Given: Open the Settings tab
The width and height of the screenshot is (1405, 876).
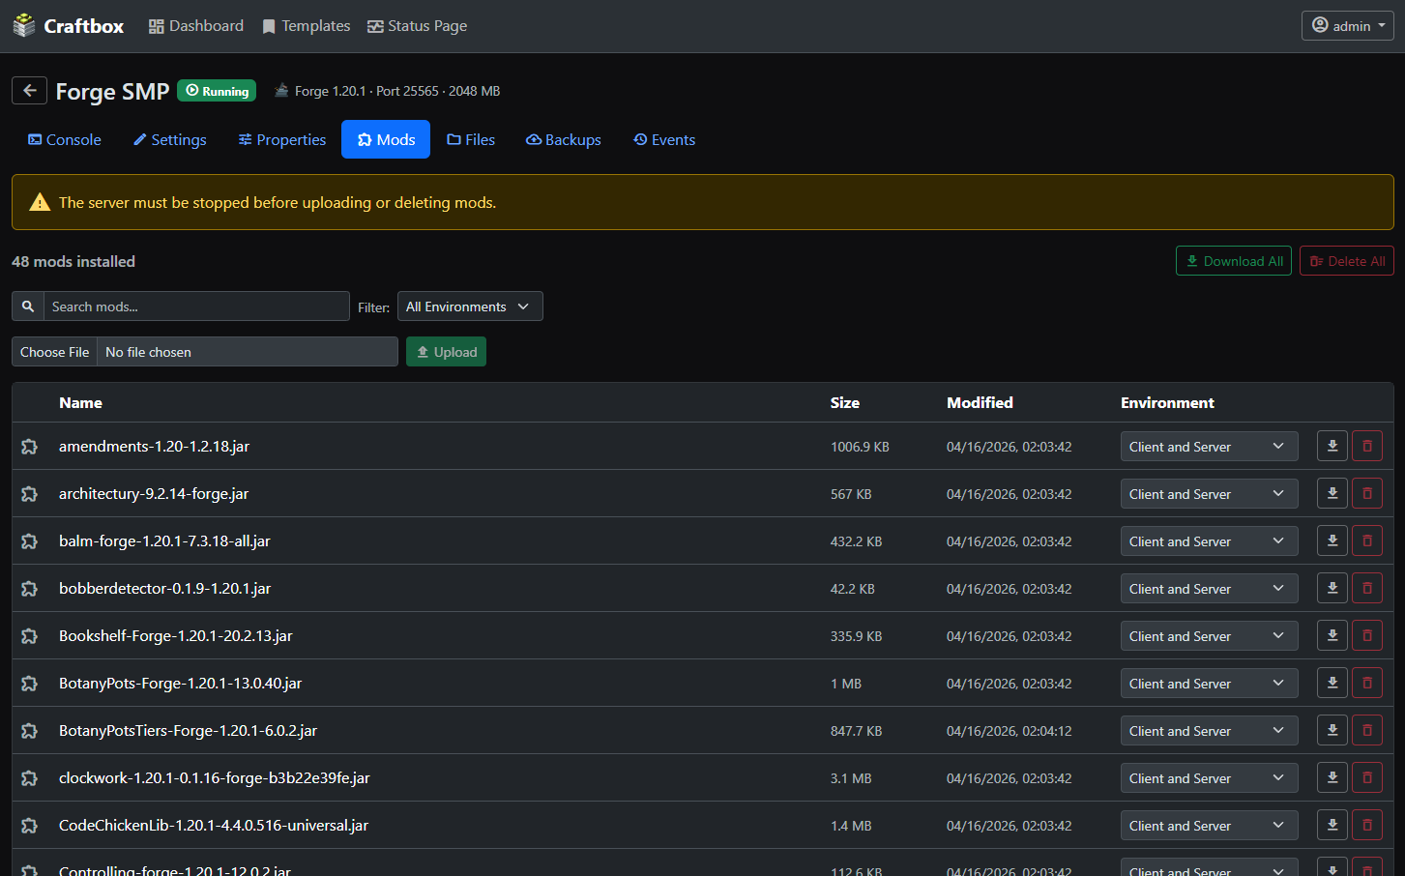Looking at the screenshot, I should click(x=169, y=139).
